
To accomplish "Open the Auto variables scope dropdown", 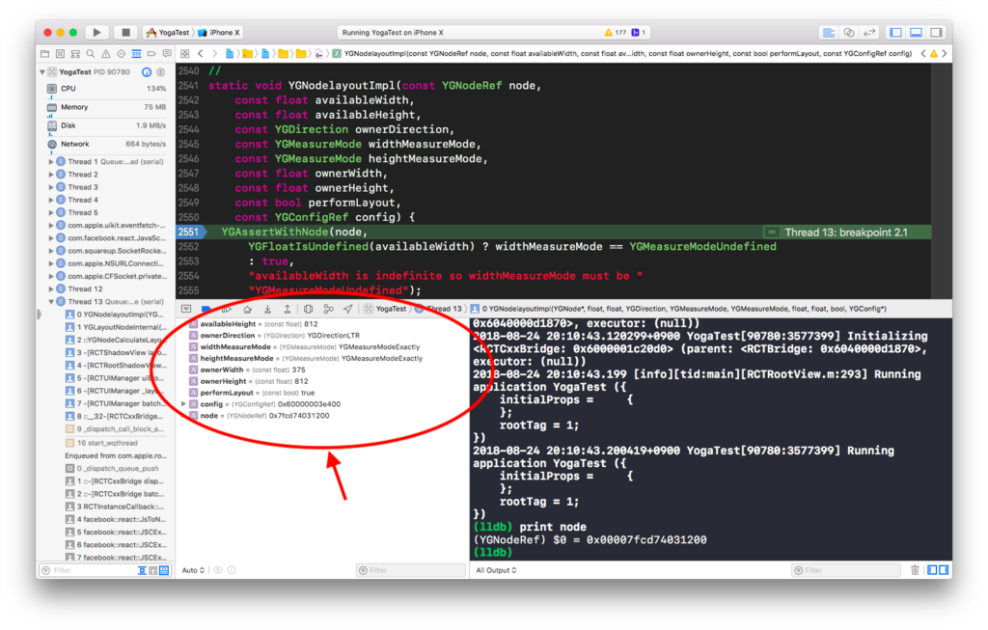I will (x=193, y=570).
